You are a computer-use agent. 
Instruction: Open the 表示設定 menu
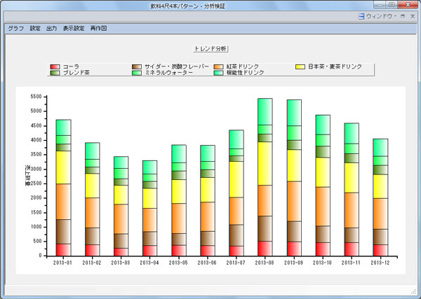[74, 29]
